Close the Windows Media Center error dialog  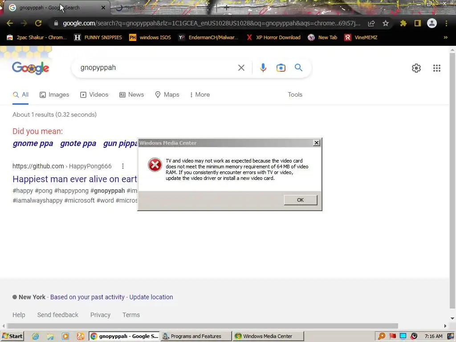(317, 143)
